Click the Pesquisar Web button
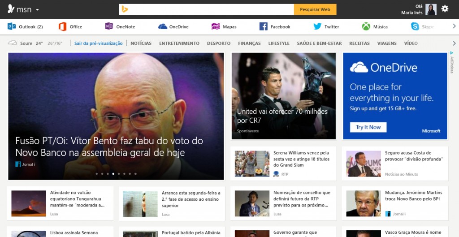 [x=315, y=9]
